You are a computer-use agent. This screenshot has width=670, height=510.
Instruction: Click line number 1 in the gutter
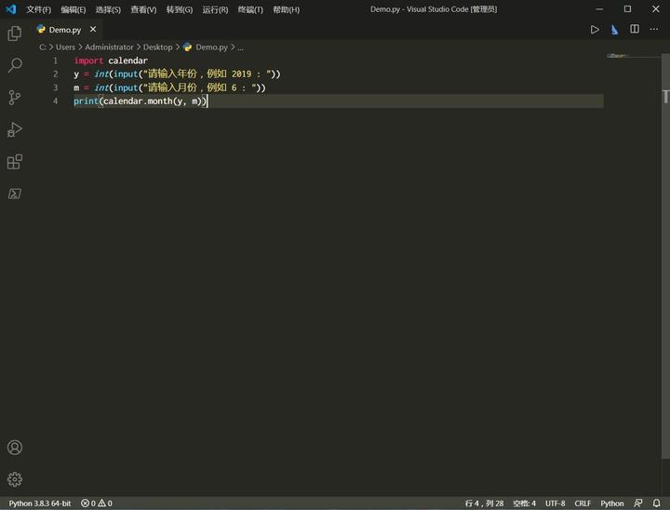coord(55,60)
